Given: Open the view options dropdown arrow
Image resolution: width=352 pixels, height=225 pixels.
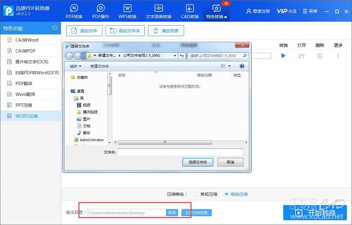Looking at the screenshot, I should pos(229,66).
